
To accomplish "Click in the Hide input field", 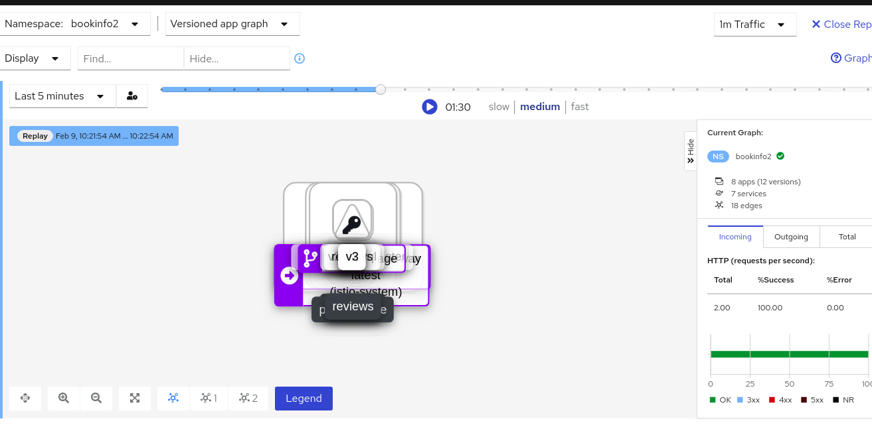I will tap(237, 58).
